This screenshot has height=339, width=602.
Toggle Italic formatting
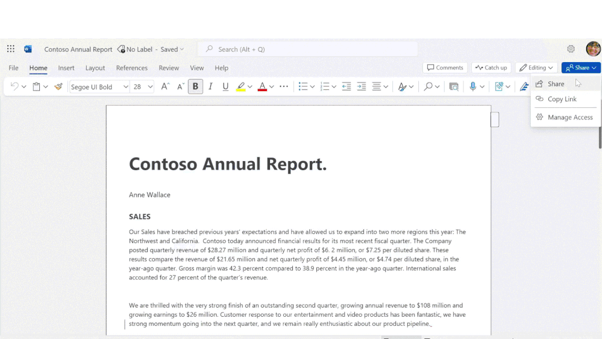point(210,86)
